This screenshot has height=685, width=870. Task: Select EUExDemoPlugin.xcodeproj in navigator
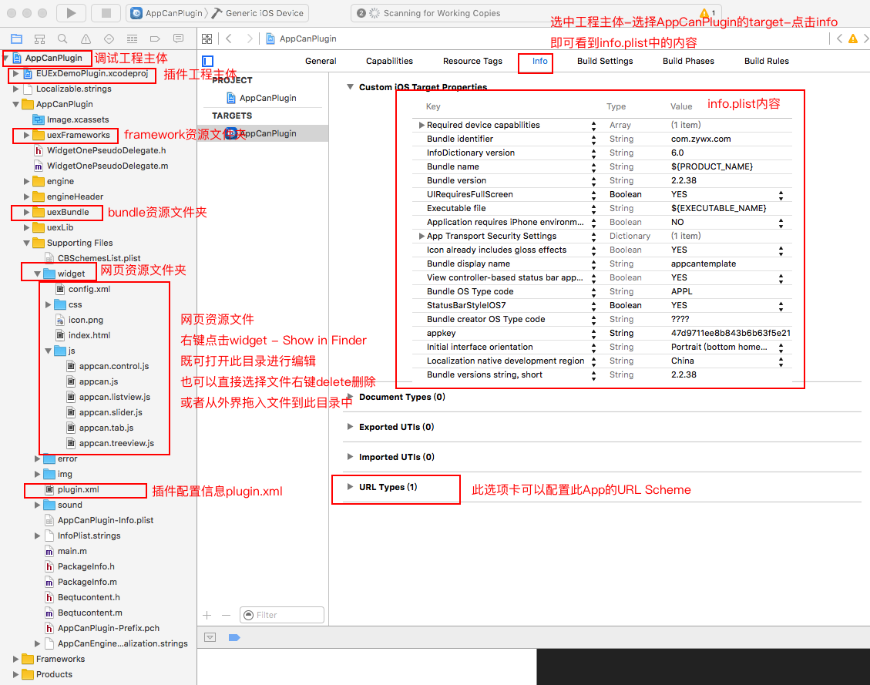92,73
